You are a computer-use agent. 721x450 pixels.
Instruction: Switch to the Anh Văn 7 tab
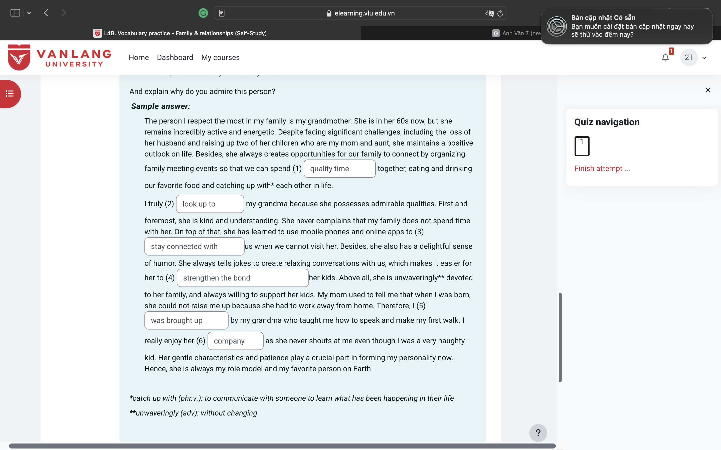click(517, 33)
